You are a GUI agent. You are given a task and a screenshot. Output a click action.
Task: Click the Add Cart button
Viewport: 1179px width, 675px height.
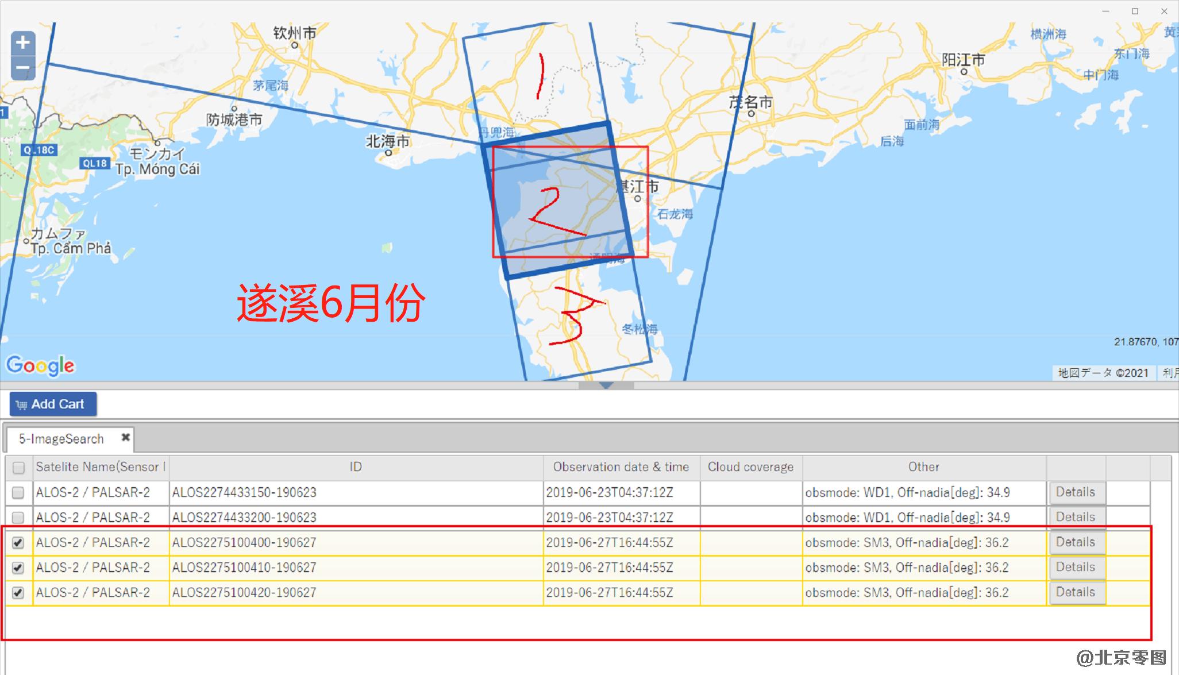click(x=53, y=404)
